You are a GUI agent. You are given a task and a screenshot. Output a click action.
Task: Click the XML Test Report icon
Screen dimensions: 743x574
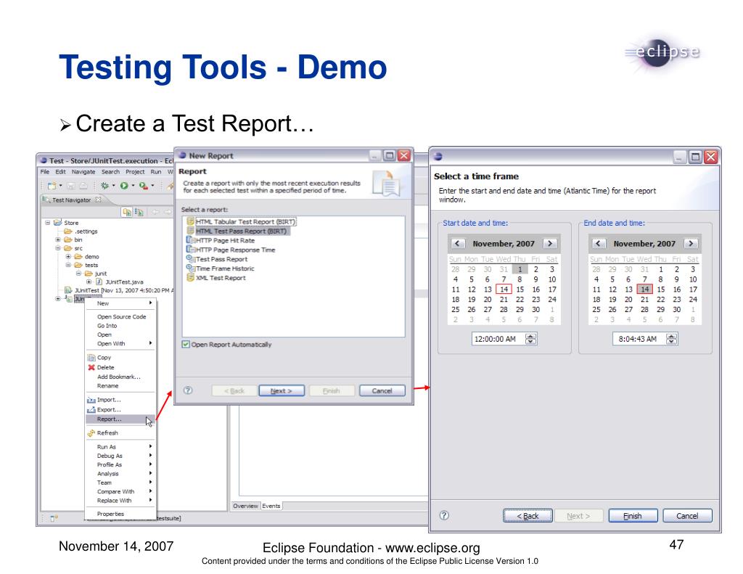pos(191,278)
